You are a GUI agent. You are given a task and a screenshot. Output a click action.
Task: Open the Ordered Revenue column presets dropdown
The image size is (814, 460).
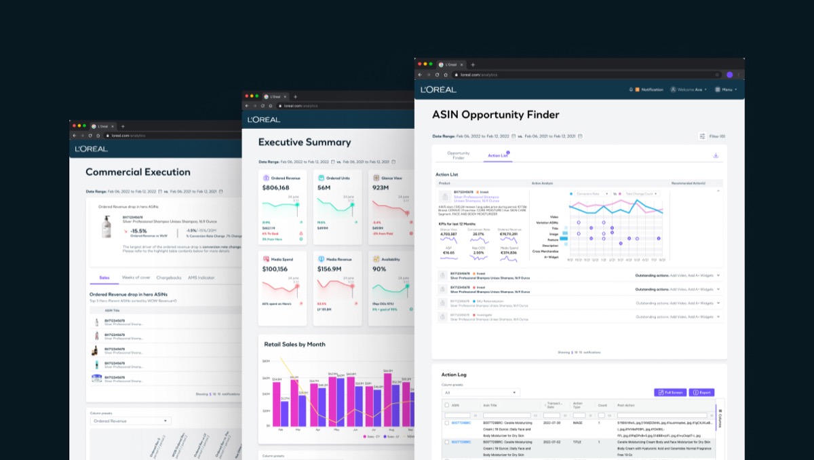[130, 421]
